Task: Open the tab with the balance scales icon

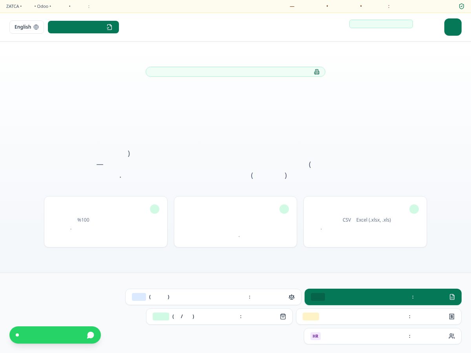Action: point(213,297)
